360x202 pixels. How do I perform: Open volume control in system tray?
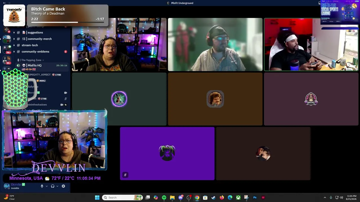[x=341, y=198]
